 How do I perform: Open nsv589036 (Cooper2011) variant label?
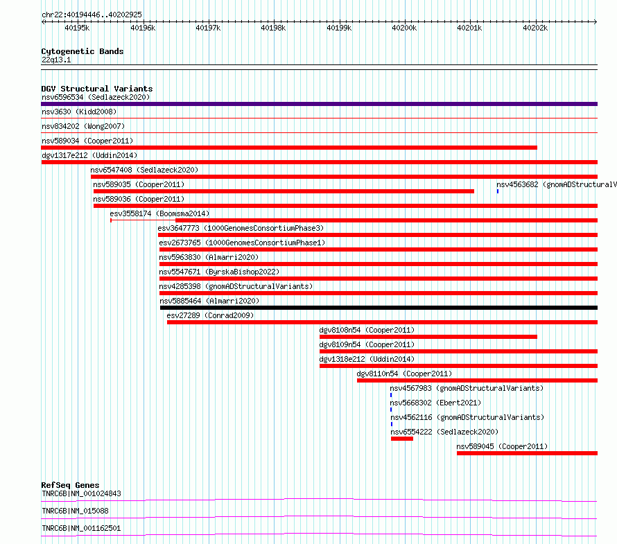[x=139, y=199]
